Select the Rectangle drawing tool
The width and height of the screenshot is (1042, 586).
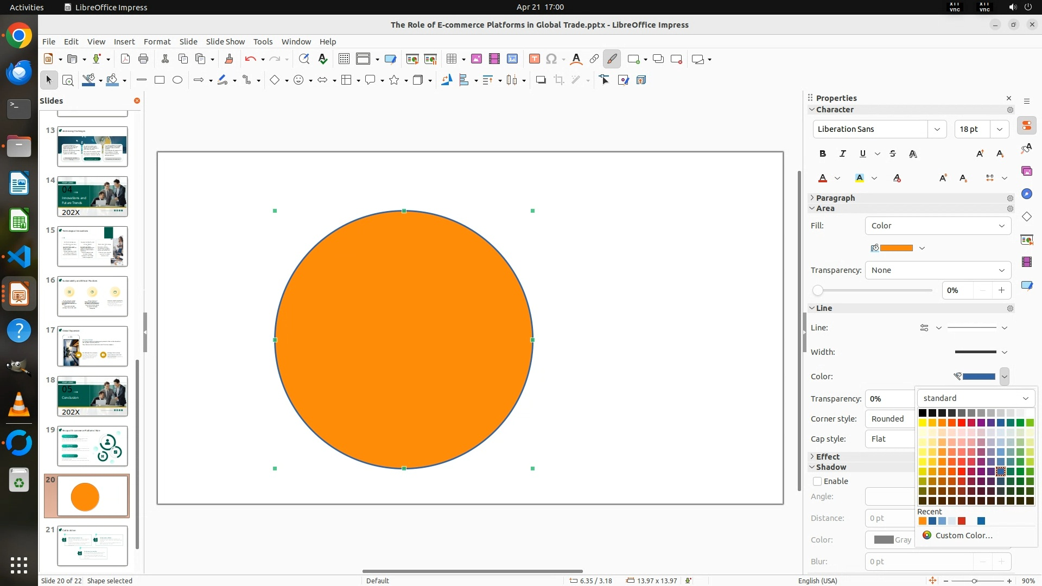160,80
